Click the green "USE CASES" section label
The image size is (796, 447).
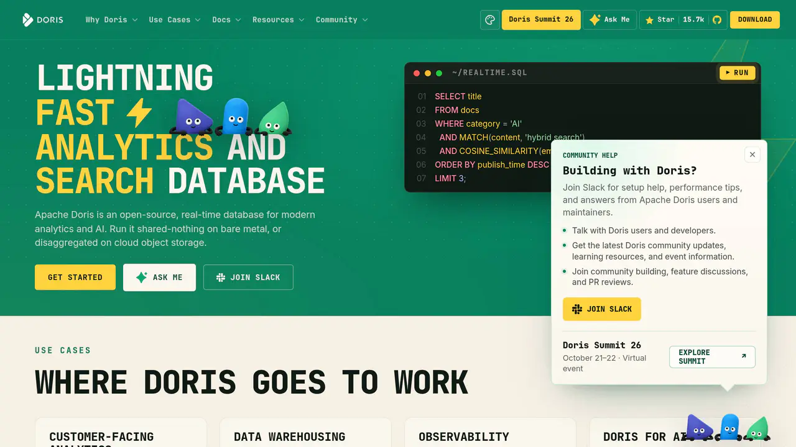click(x=63, y=350)
